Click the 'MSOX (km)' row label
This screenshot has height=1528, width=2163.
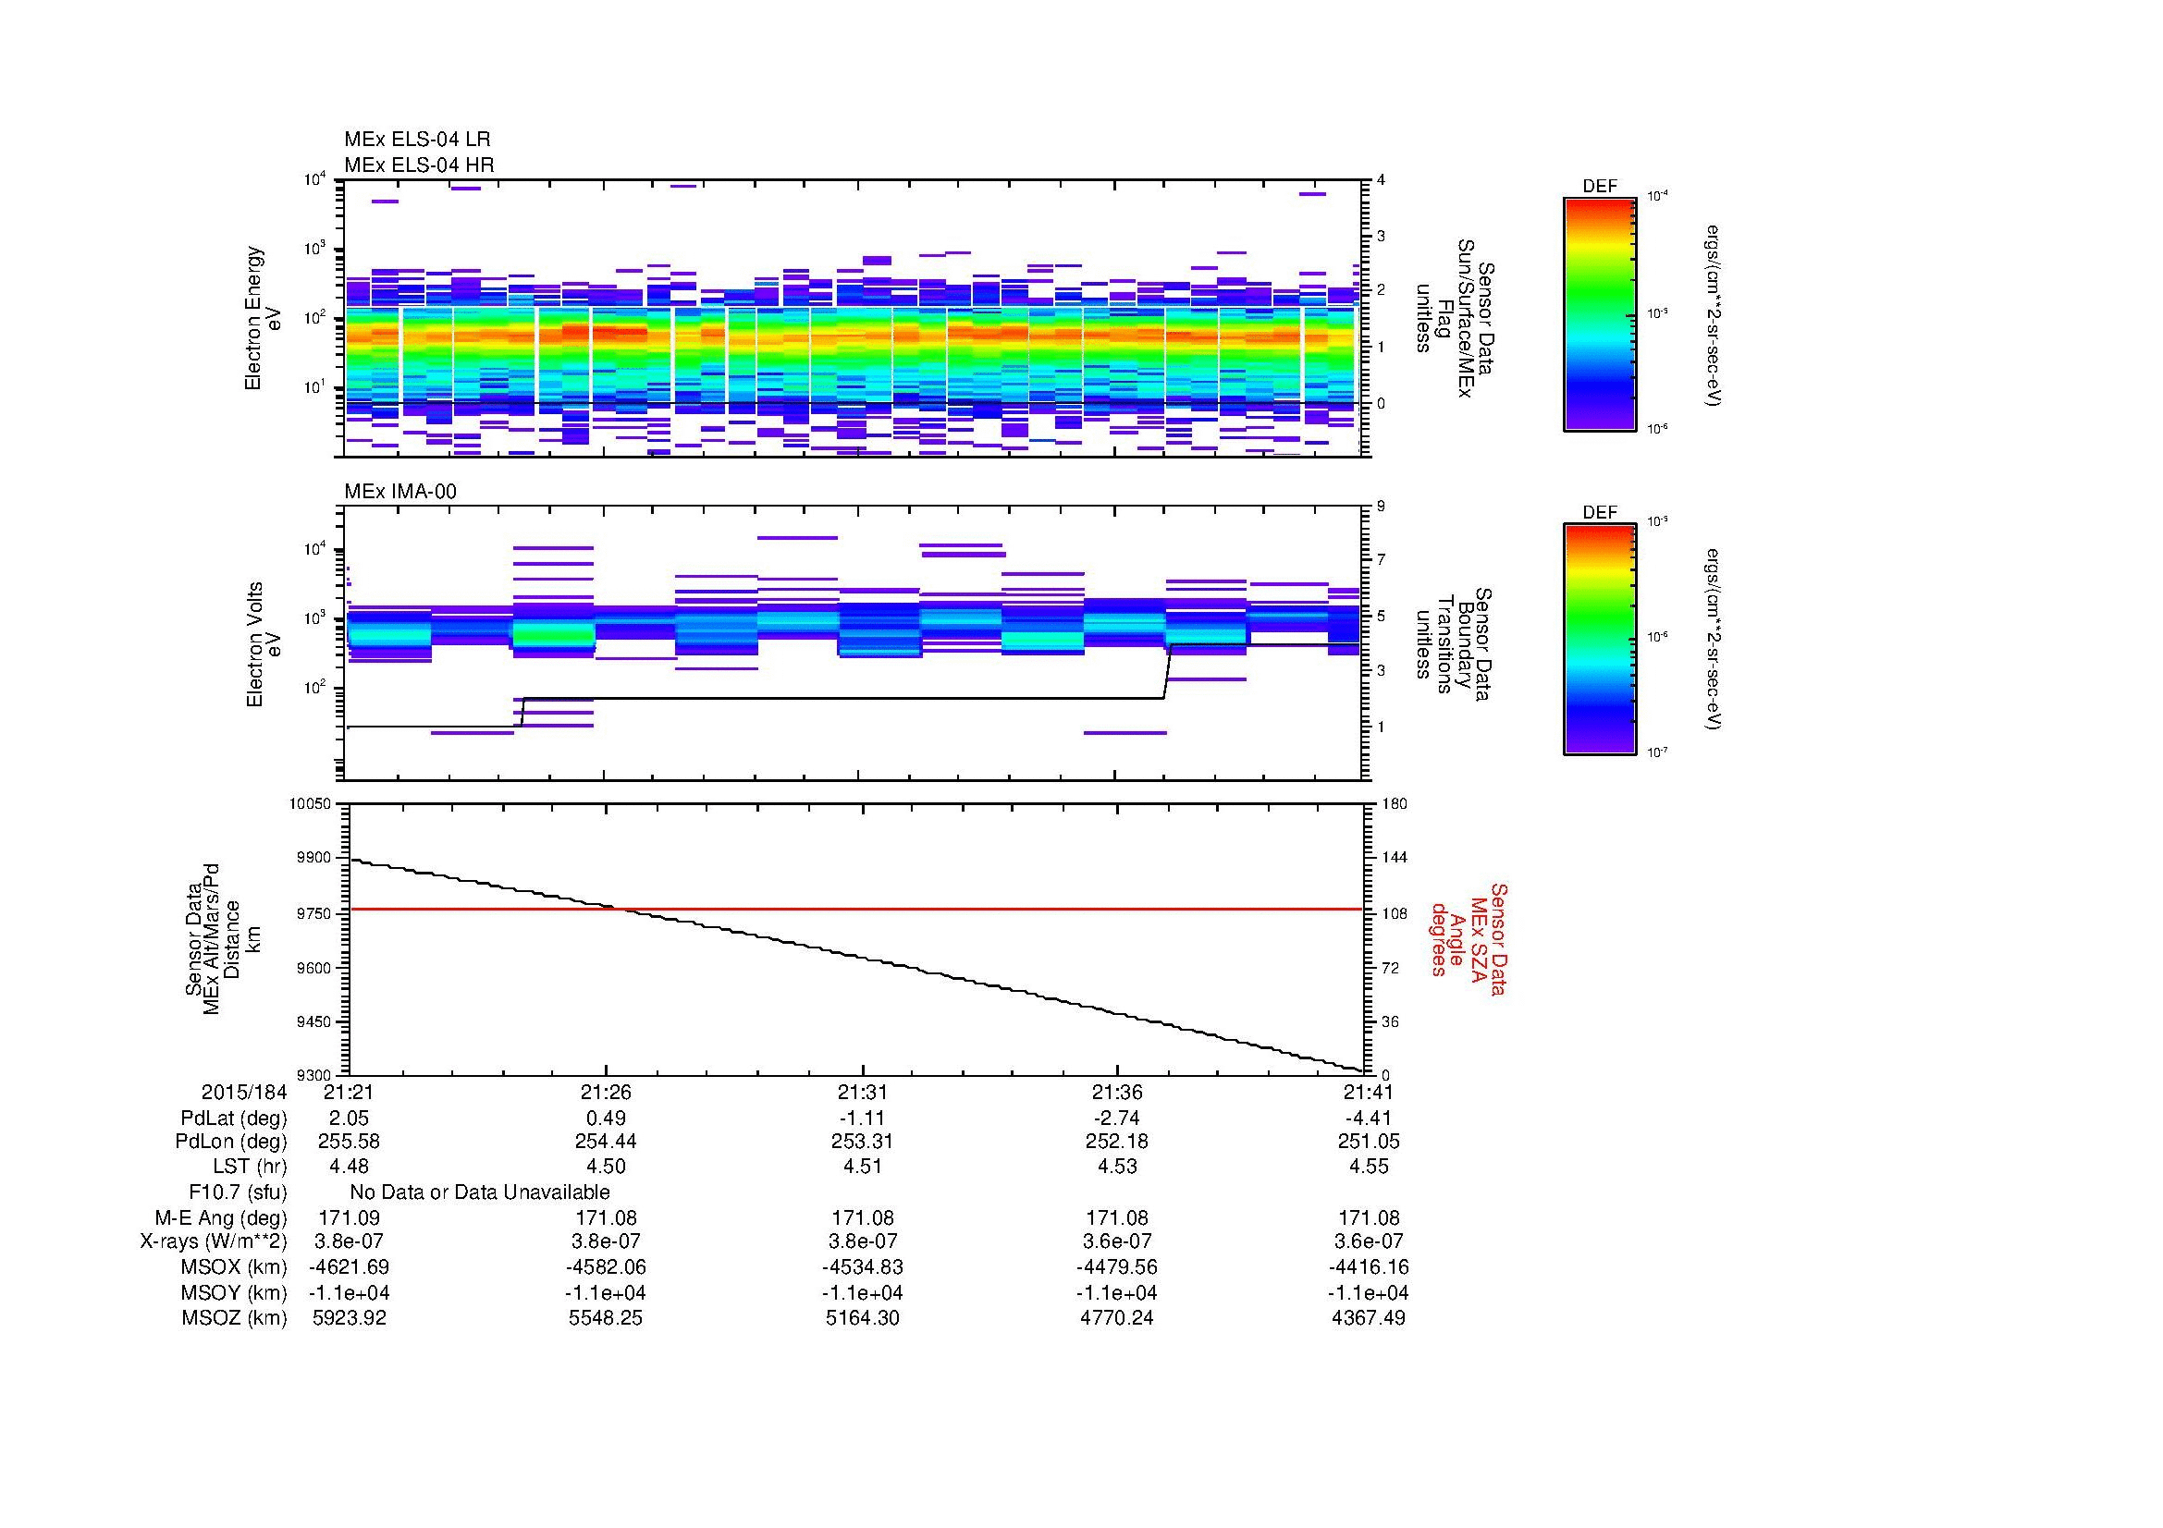click(x=235, y=1267)
